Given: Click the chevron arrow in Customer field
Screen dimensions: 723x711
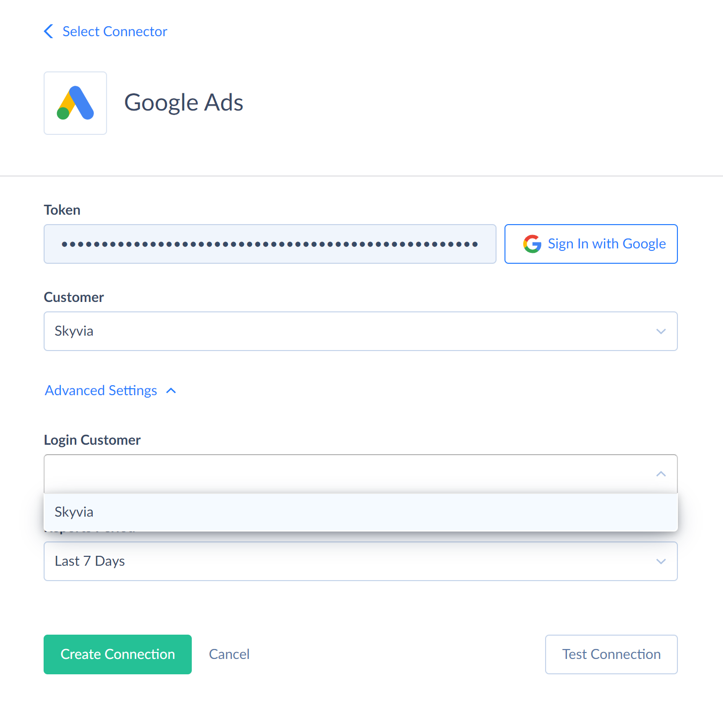Looking at the screenshot, I should [661, 331].
